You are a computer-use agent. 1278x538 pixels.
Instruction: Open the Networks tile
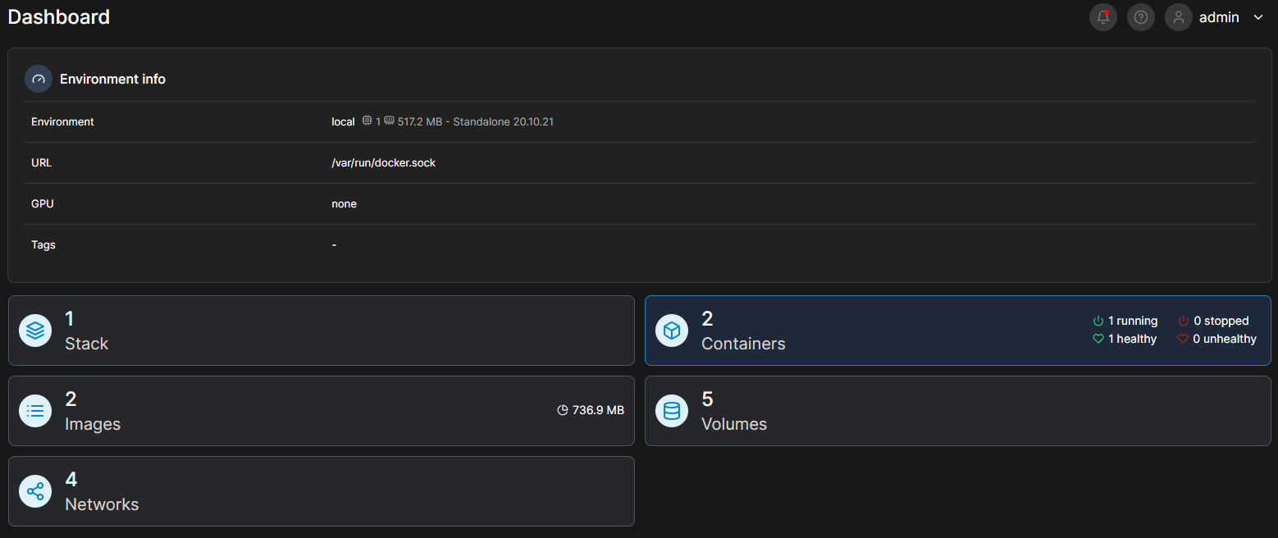[322, 491]
